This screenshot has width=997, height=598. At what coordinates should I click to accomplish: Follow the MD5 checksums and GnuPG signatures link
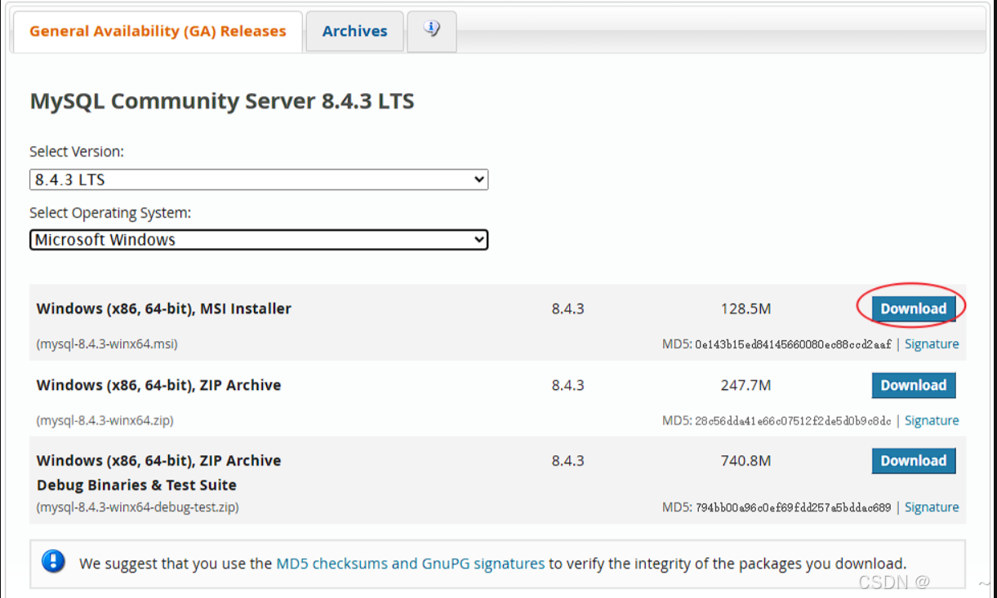click(411, 563)
